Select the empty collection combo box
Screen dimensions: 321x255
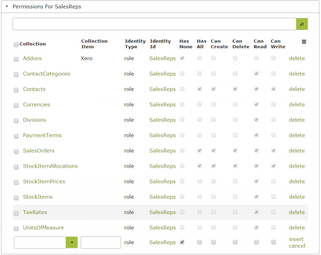[x=39, y=243]
